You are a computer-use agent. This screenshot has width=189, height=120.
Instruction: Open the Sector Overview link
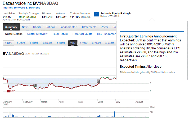[x=37, y=34]
